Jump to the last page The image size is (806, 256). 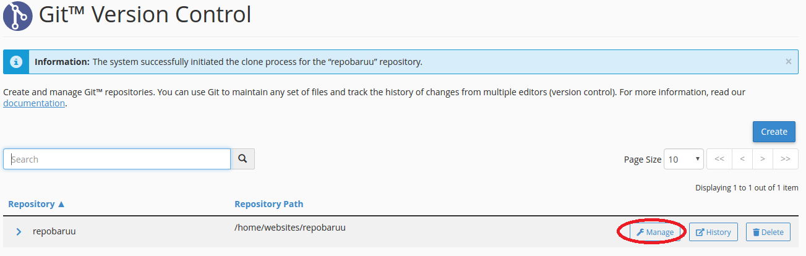tap(785, 159)
